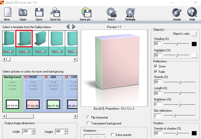Image resolution: width=201 pixels, height=139 pixels.
Task: Pick the Object's color swatch
Action: (194, 34)
